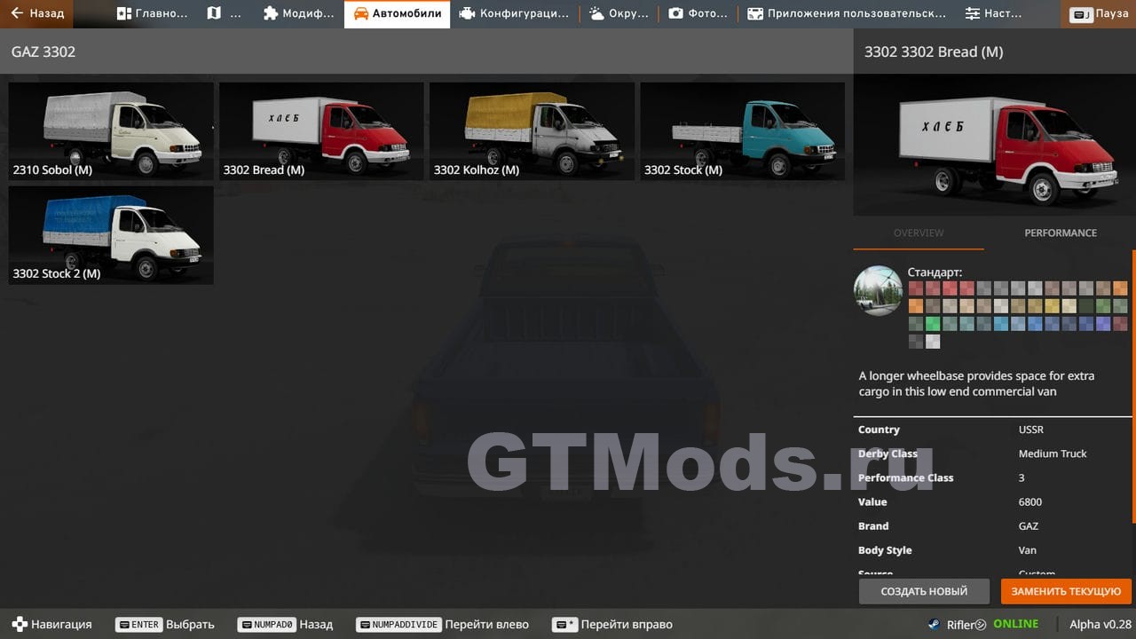Pick the first red swatch in Стандарт
Screen dimensions: 1136x639
coord(916,288)
